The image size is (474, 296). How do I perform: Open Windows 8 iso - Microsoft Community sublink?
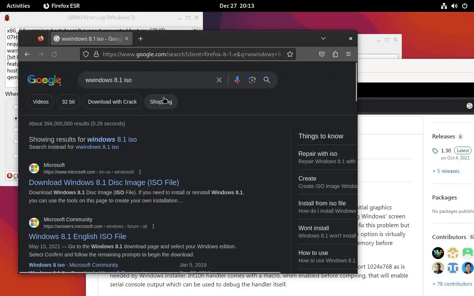pos(73,265)
